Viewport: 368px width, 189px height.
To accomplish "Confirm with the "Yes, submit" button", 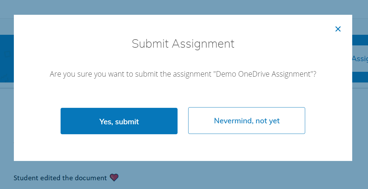I will 119,121.
